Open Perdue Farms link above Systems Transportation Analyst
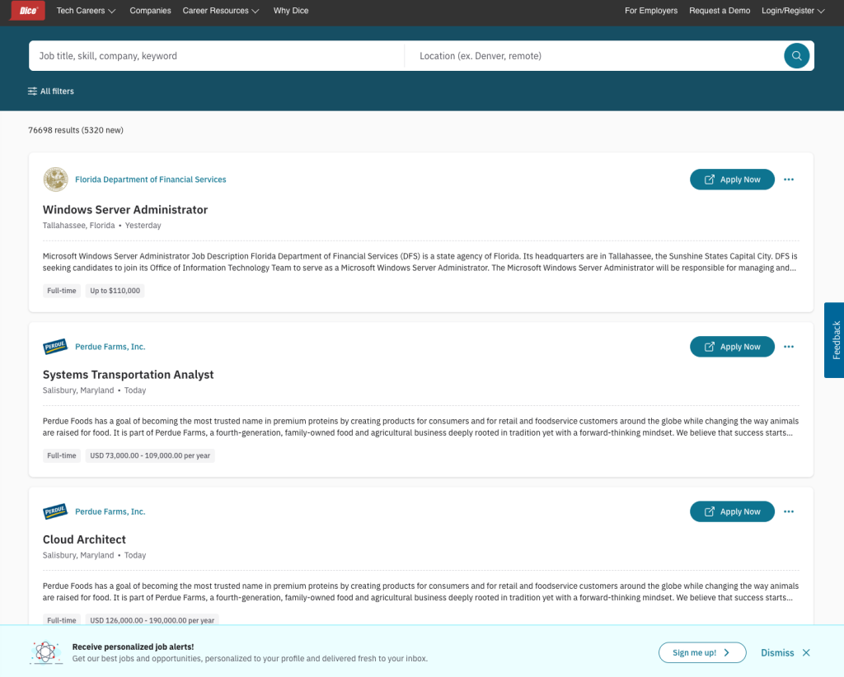Screen dimensions: 844x677 (x=110, y=347)
